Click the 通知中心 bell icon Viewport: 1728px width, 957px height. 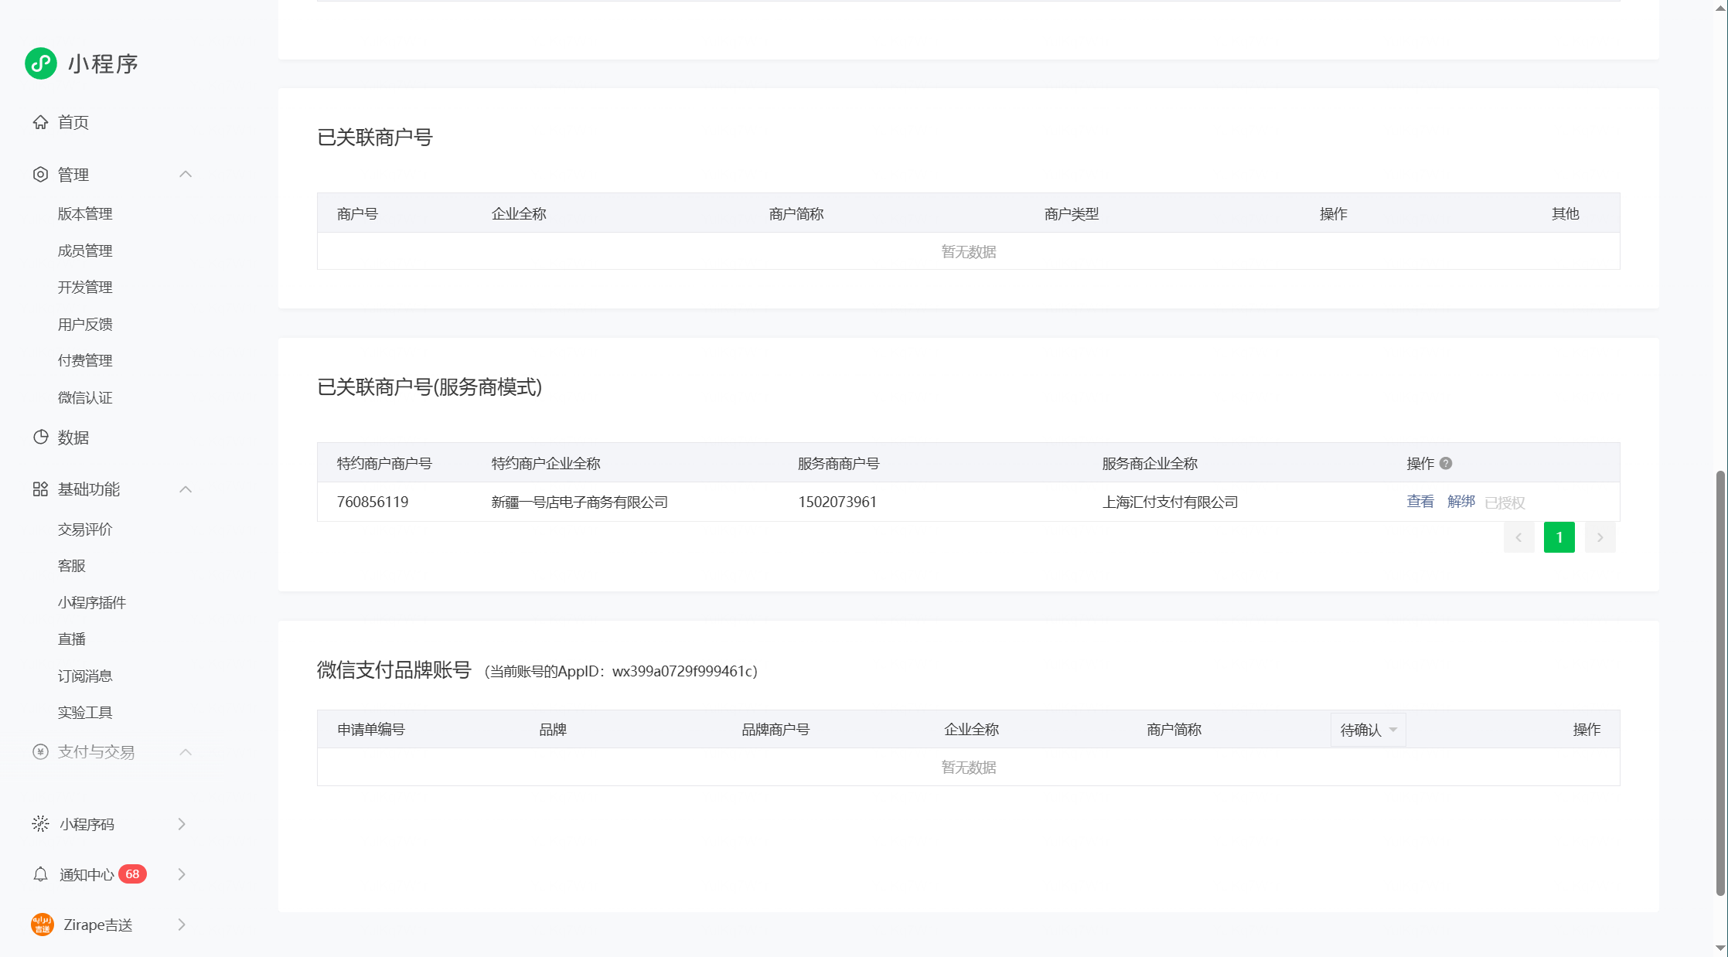(40, 874)
